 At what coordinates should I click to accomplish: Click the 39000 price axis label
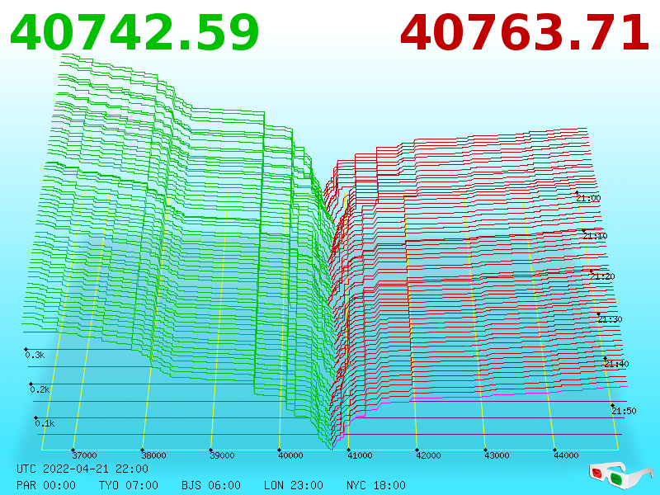[222, 455]
